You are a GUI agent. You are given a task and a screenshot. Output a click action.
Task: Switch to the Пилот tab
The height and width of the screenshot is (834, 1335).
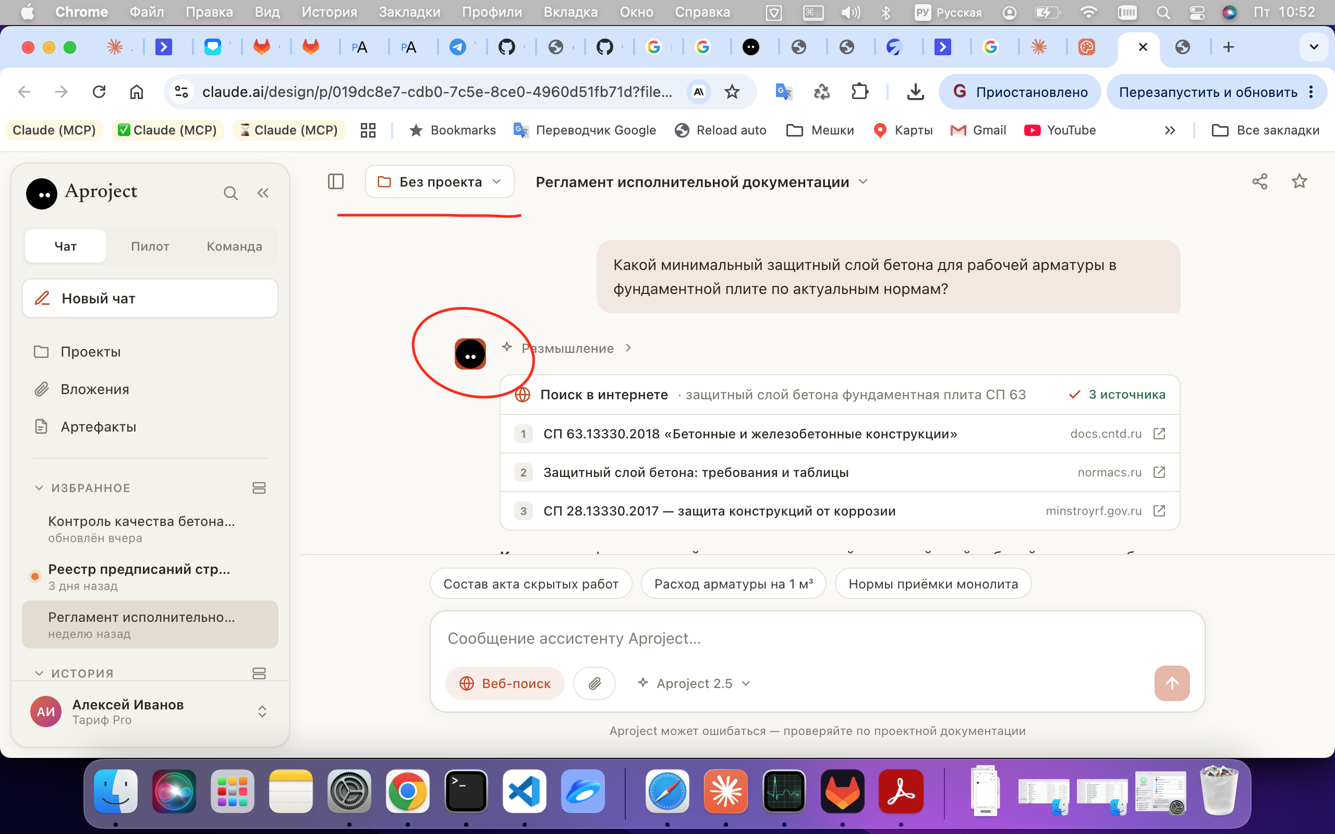tap(150, 246)
